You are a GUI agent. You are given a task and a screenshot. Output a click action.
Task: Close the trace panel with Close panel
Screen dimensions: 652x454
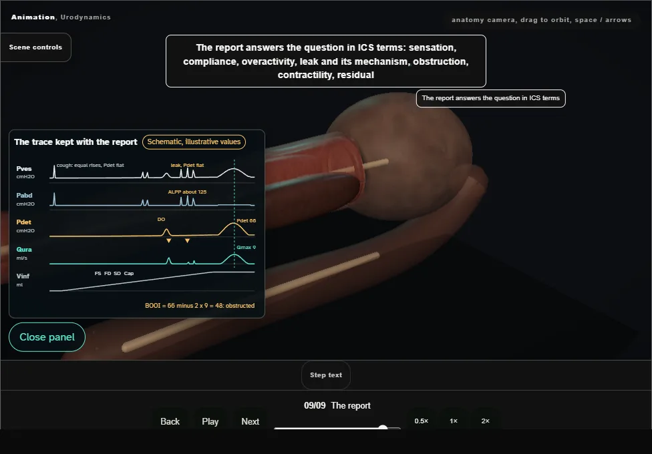coord(47,337)
